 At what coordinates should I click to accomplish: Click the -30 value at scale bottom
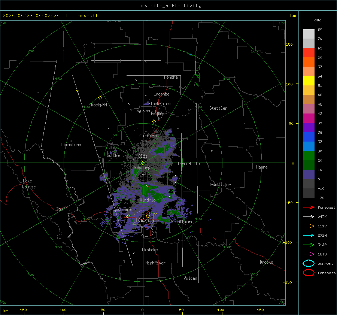coord(321,198)
